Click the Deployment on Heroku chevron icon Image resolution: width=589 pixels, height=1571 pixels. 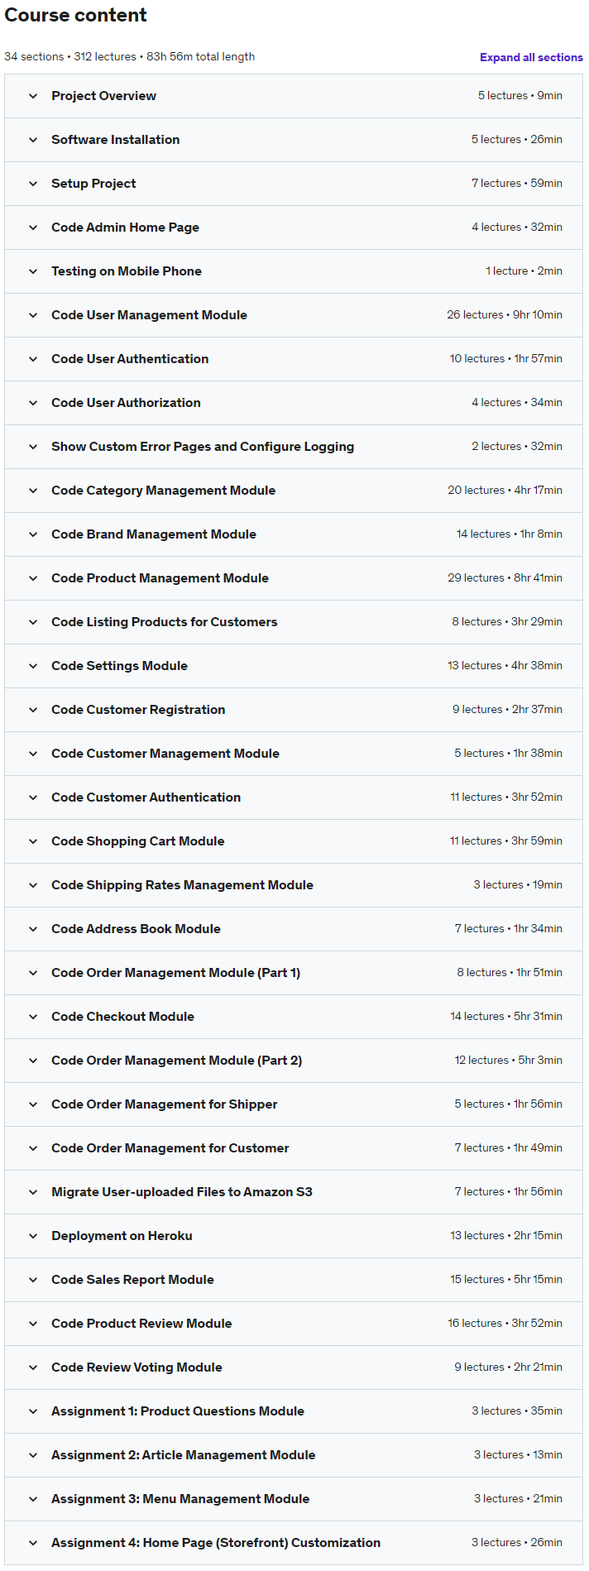[33, 1236]
